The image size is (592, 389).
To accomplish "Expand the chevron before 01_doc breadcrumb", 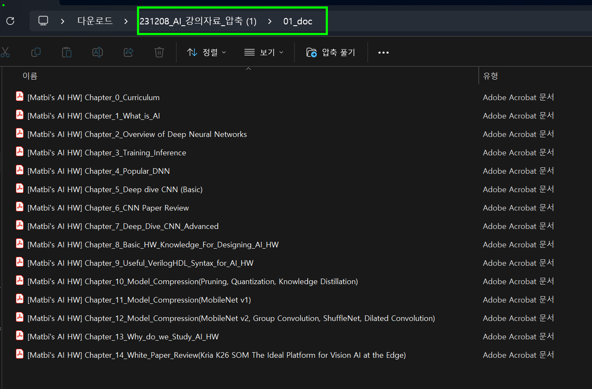I will [x=269, y=21].
